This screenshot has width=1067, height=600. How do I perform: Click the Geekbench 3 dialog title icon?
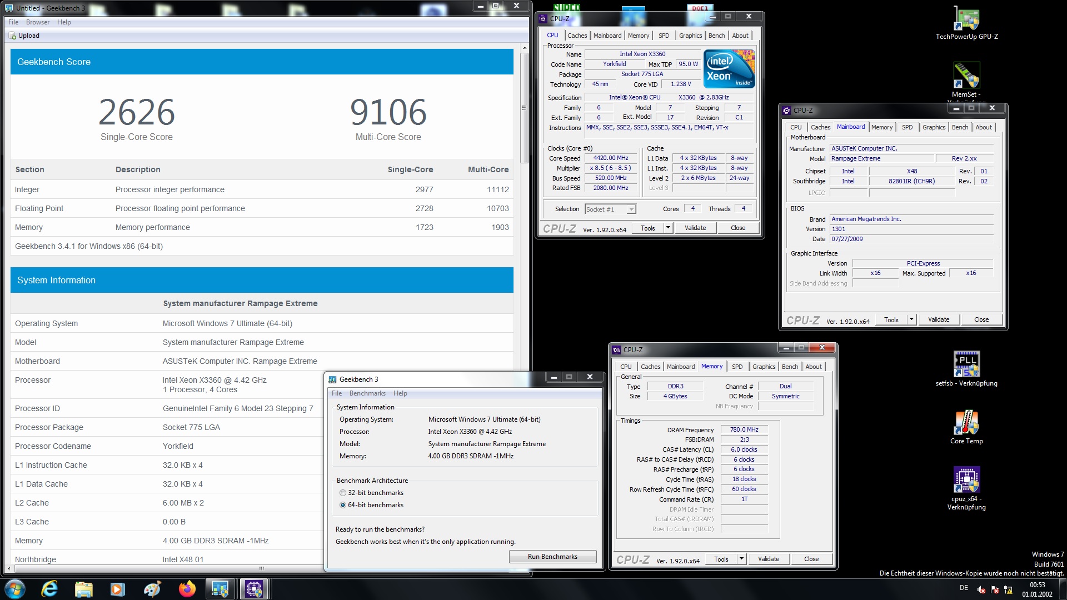click(x=332, y=379)
